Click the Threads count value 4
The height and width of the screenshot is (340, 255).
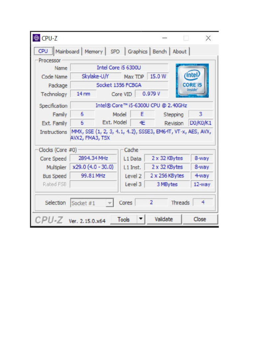point(203,202)
